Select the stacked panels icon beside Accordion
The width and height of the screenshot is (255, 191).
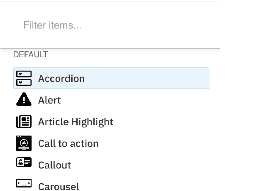click(24, 78)
